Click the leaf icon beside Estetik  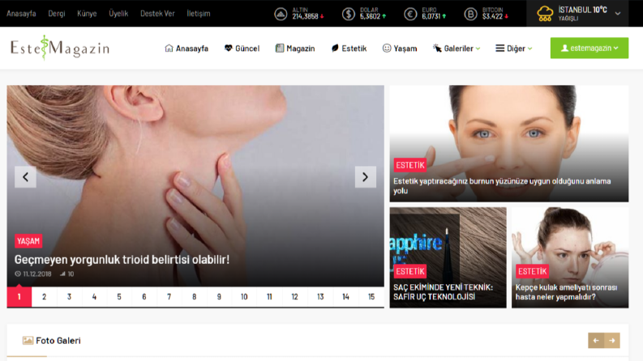point(335,48)
